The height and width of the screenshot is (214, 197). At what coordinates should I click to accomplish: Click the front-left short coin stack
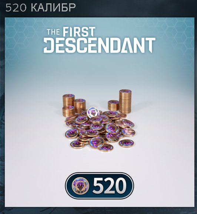(69, 111)
